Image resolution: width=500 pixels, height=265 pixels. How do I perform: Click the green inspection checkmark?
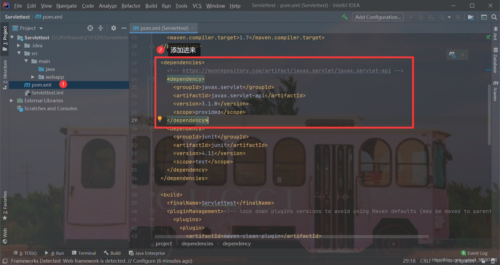click(x=488, y=37)
